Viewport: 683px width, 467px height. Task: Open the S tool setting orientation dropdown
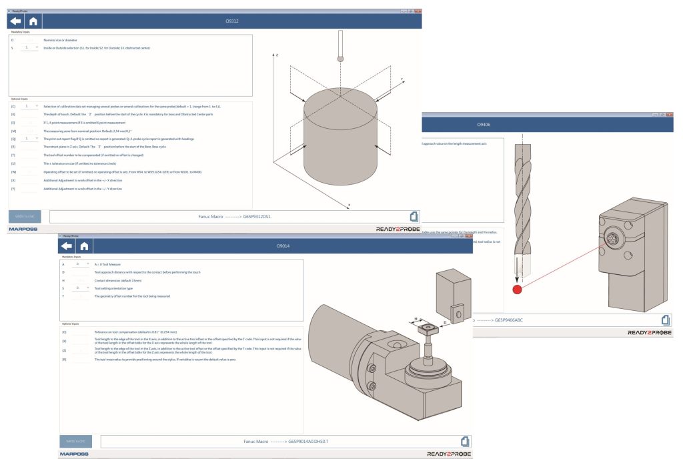(81, 288)
